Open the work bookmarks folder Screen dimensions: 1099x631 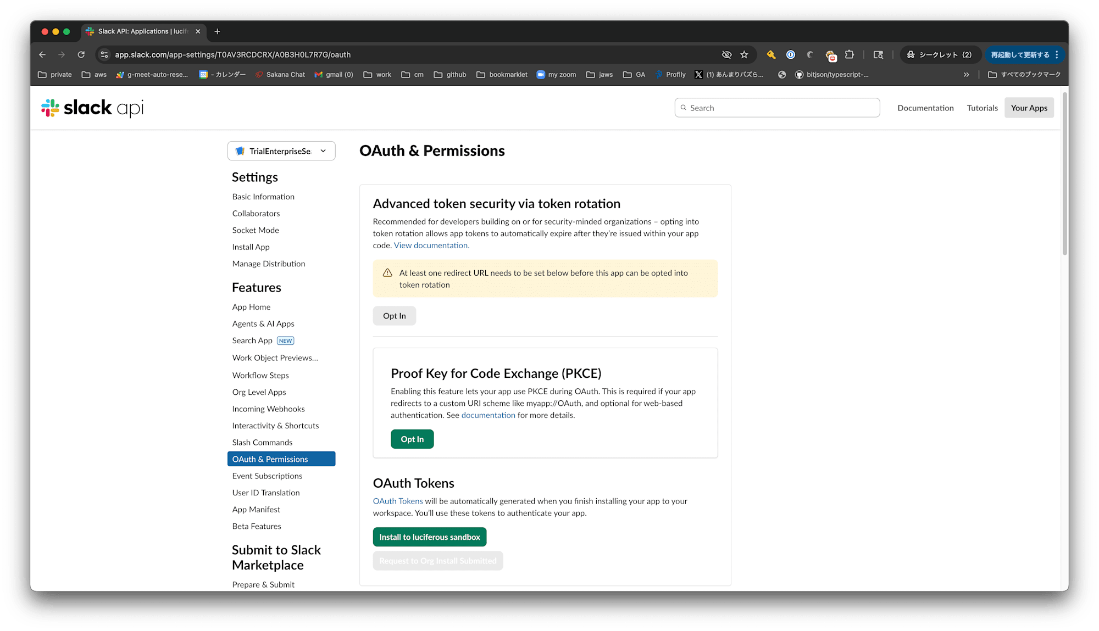378,75
